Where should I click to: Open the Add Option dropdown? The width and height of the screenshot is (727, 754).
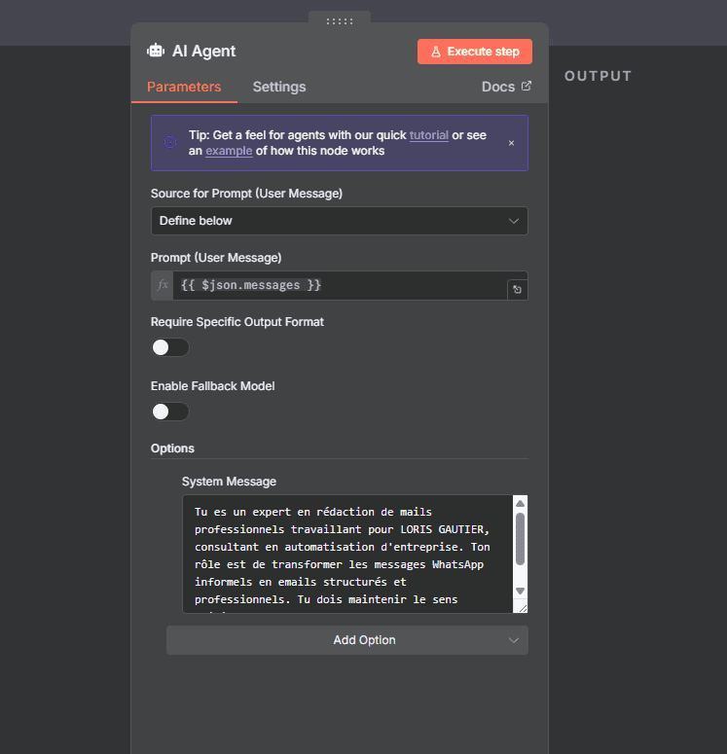pyautogui.click(x=347, y=640)
